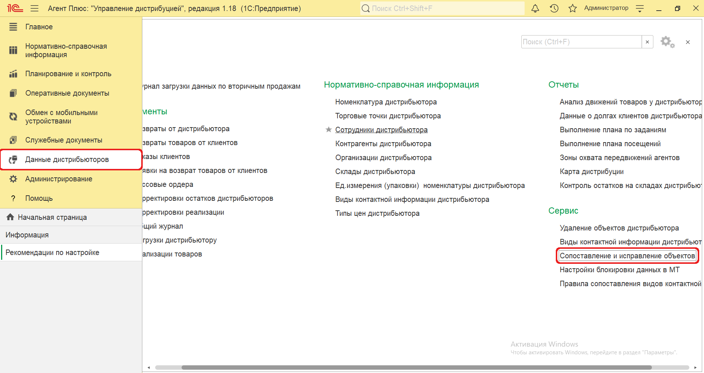Click the Администратор user name

(606, 8)
